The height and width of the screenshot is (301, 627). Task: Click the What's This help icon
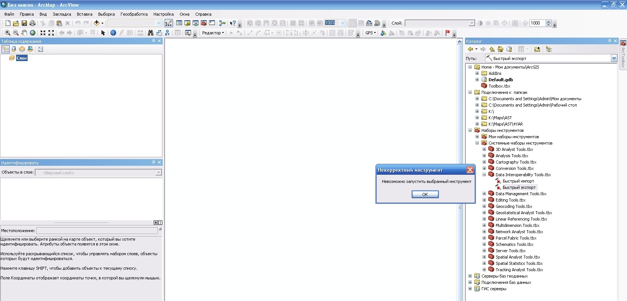pyautogui.click(x=233, y=23)
